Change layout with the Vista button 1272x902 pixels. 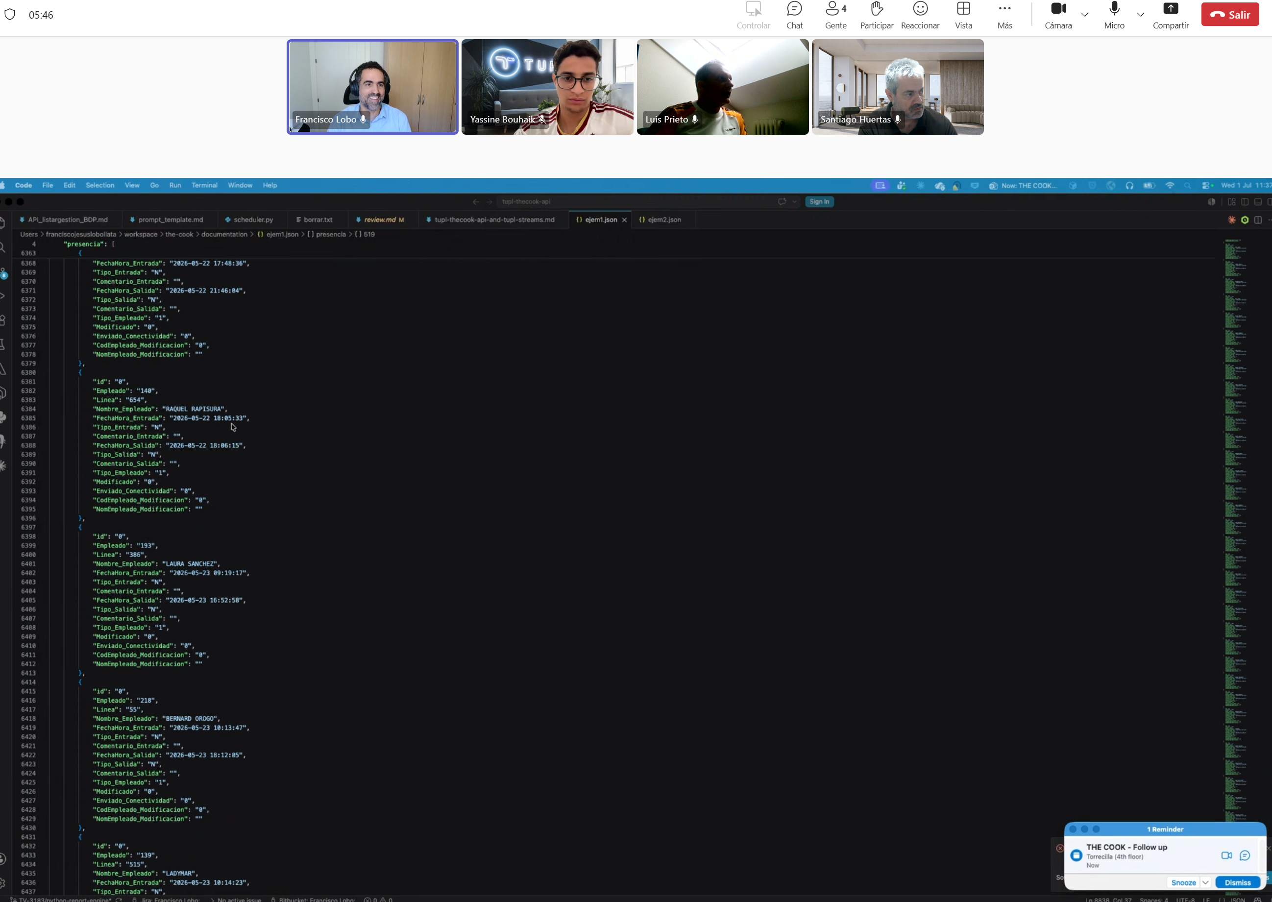coord(963,15)
